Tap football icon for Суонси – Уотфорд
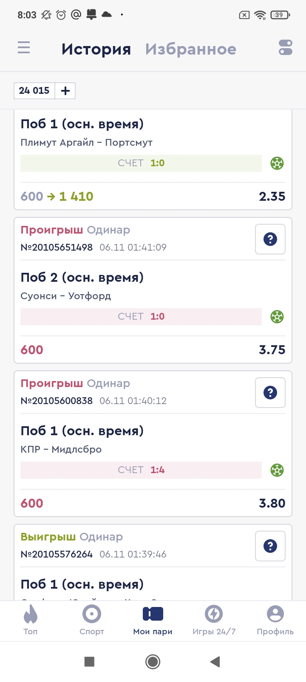 click(x=277, y=317)
